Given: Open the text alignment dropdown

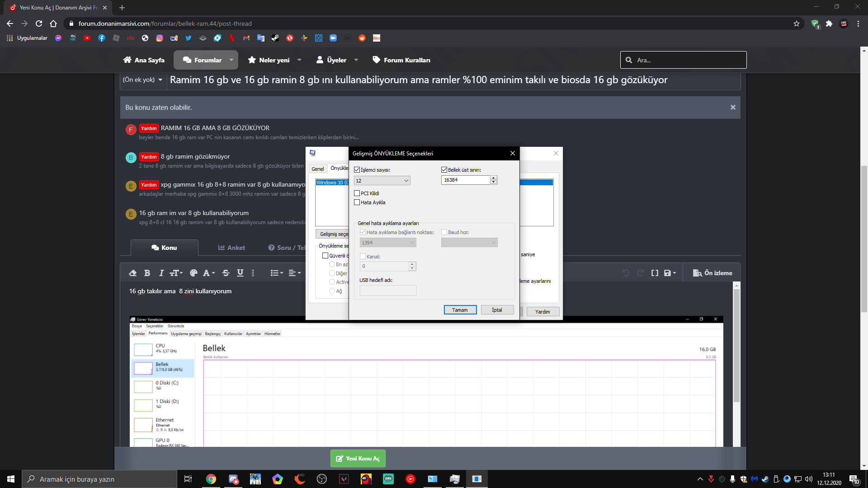Looking at the screenshot, I should pyautogui.click(x=294, y=273).
